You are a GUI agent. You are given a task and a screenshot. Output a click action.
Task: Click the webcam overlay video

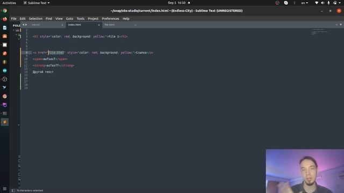305,171
